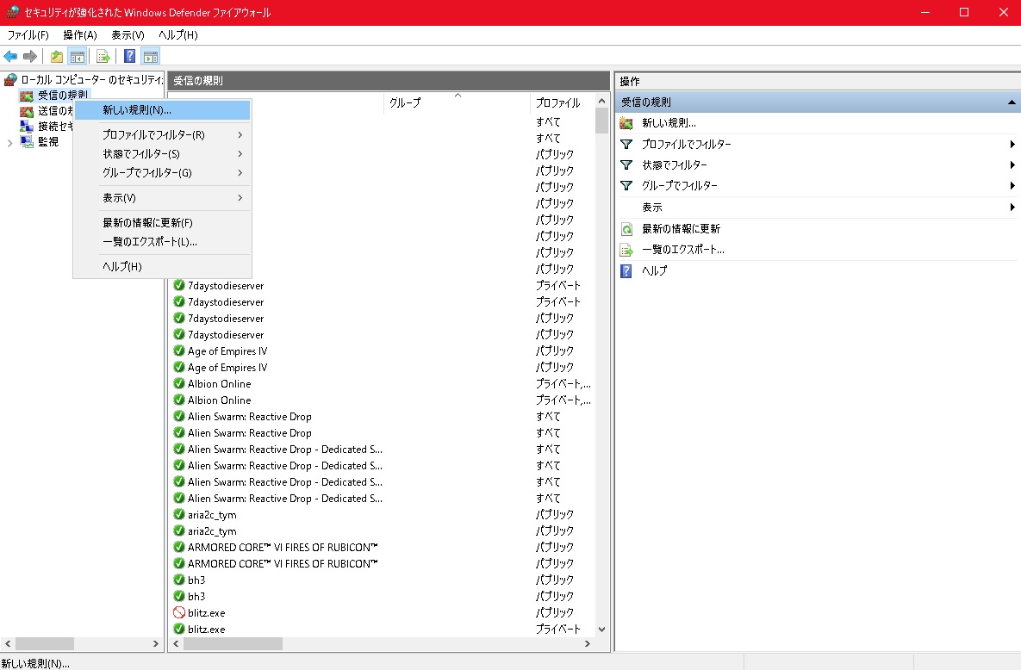Click the up one level folder icon

57,57
